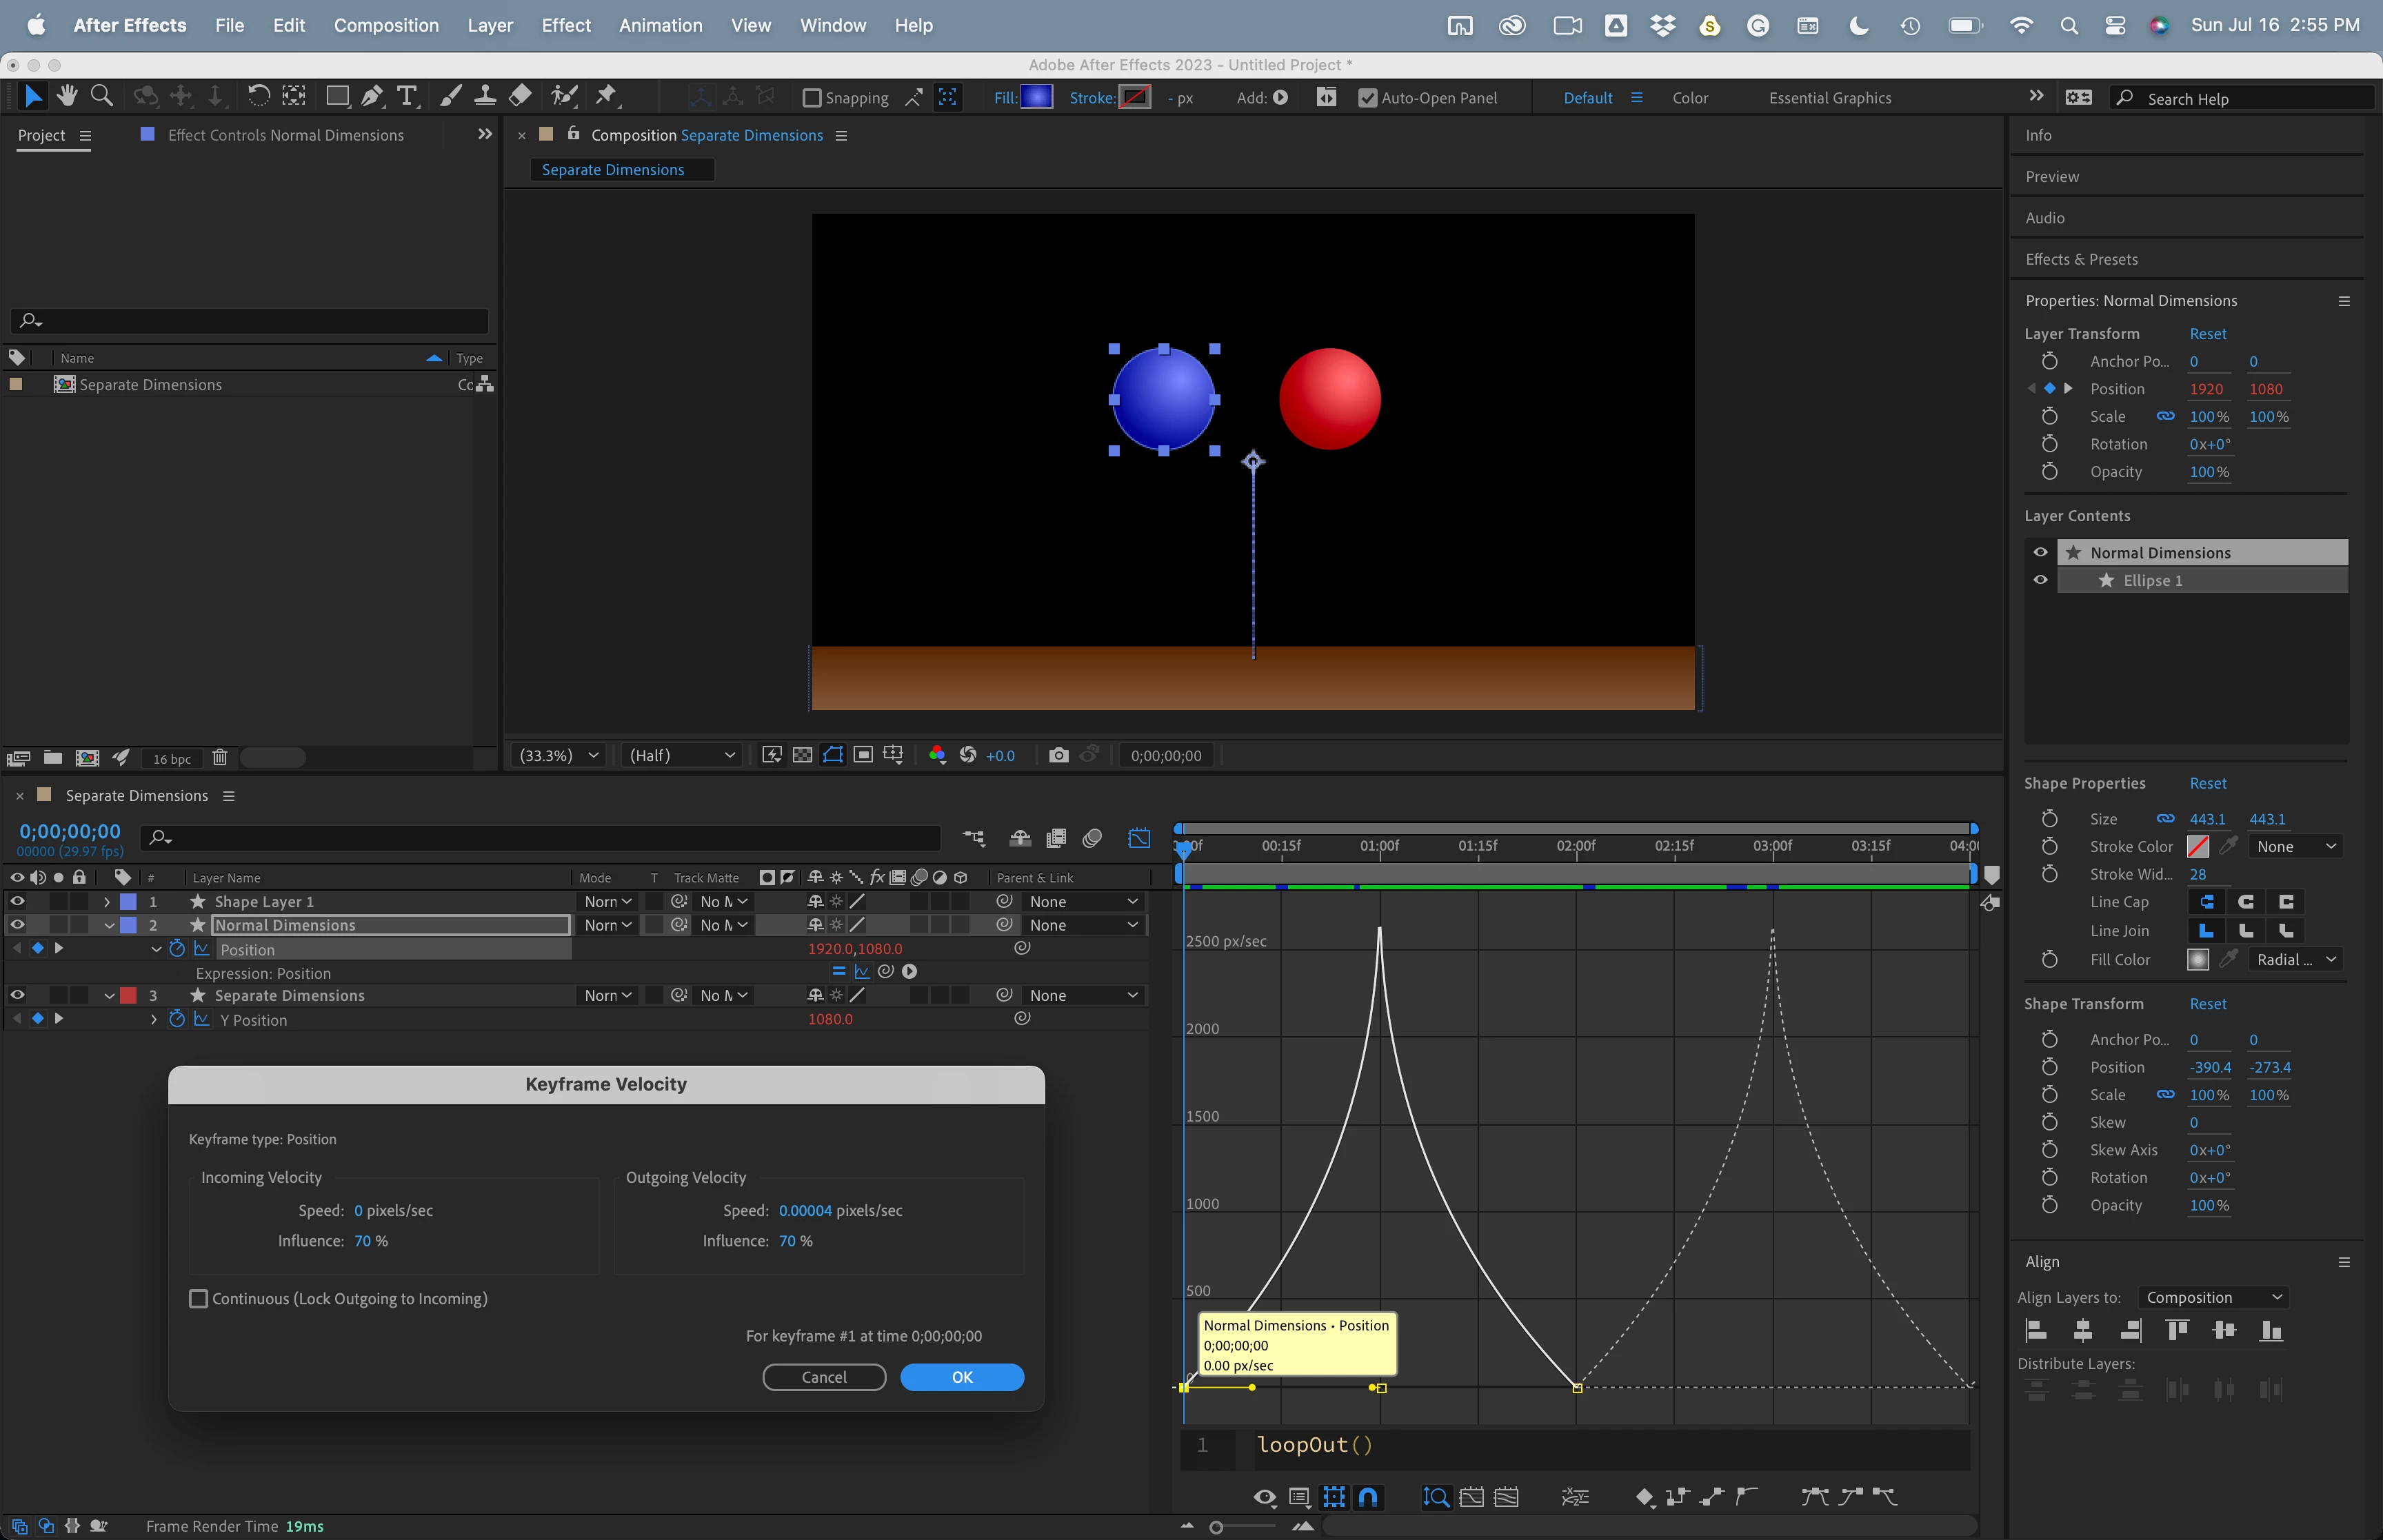Click Outgoing Velocity speed value 0.00004
Screen dimensions: 2383x1540
coord(805,1210)
